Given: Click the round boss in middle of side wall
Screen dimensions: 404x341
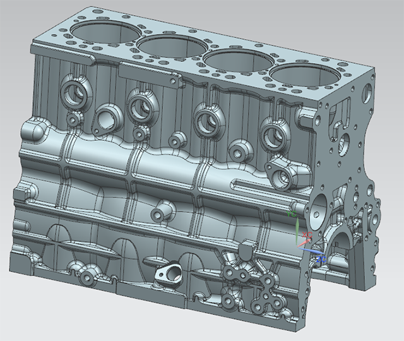Looking at the screenshot, I should tap(162, 208).
